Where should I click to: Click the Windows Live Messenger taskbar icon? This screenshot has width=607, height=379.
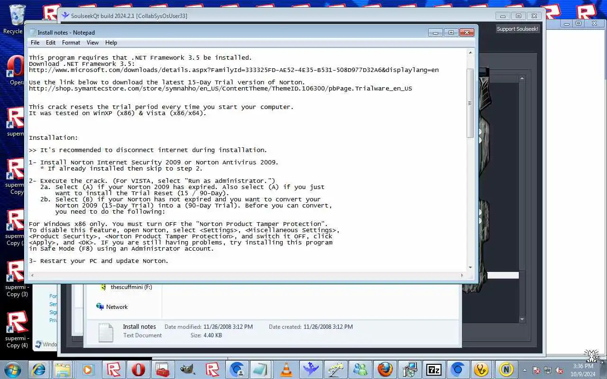(x=360, y=370)
